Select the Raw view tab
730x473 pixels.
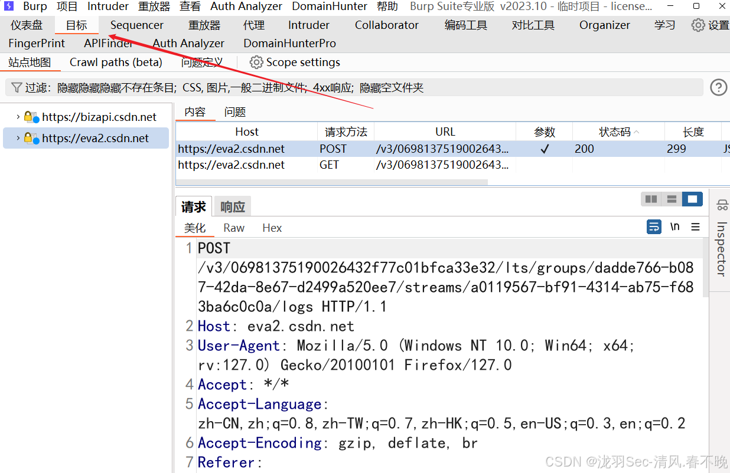[x=234, y=228]
